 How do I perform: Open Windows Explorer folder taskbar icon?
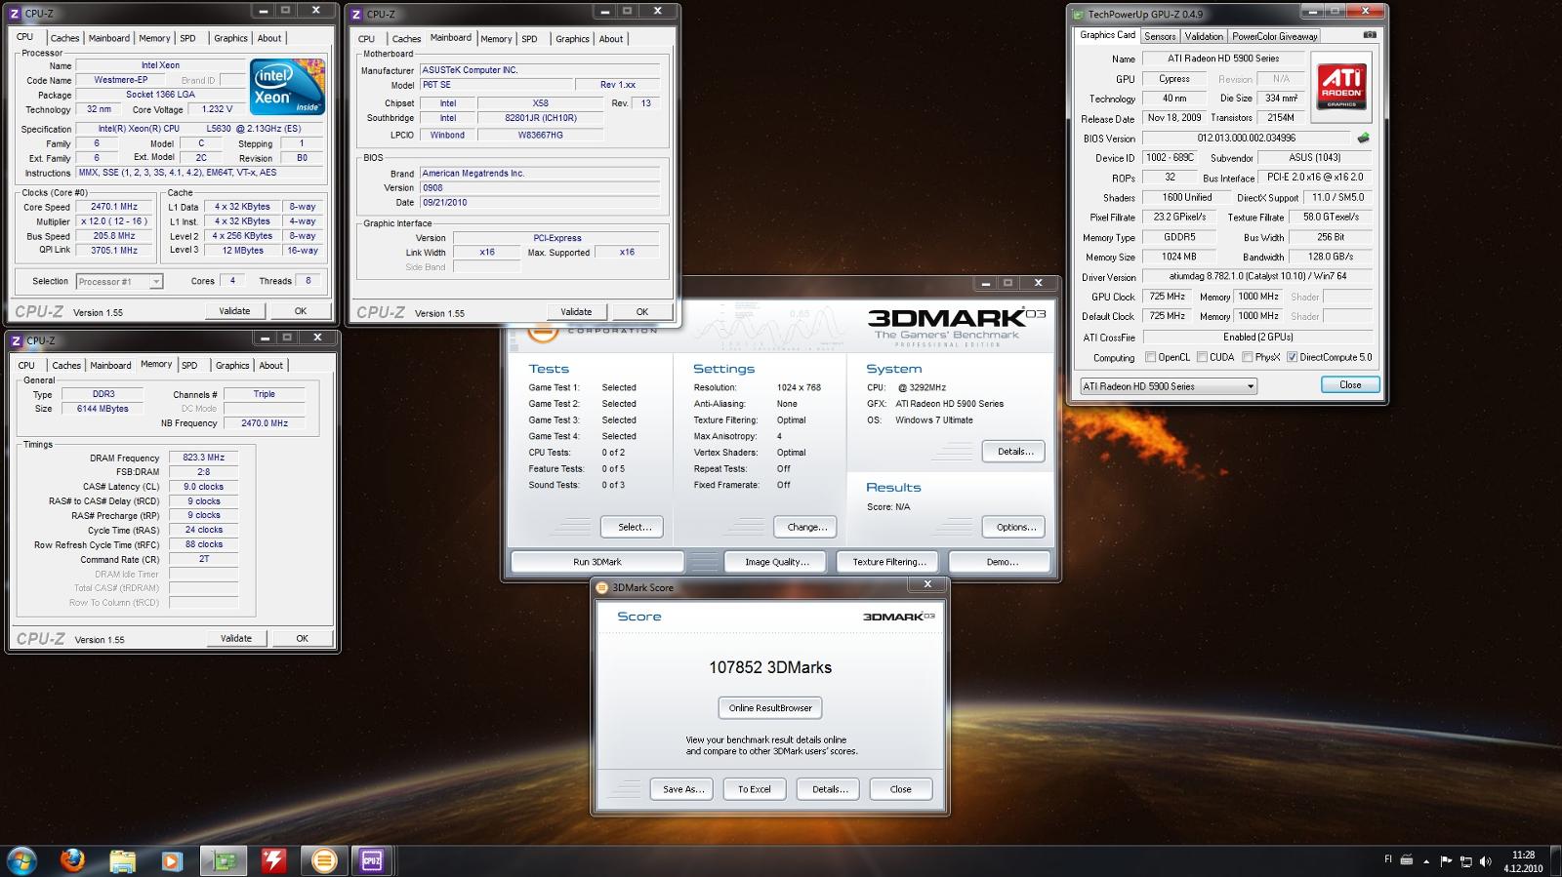122,860
